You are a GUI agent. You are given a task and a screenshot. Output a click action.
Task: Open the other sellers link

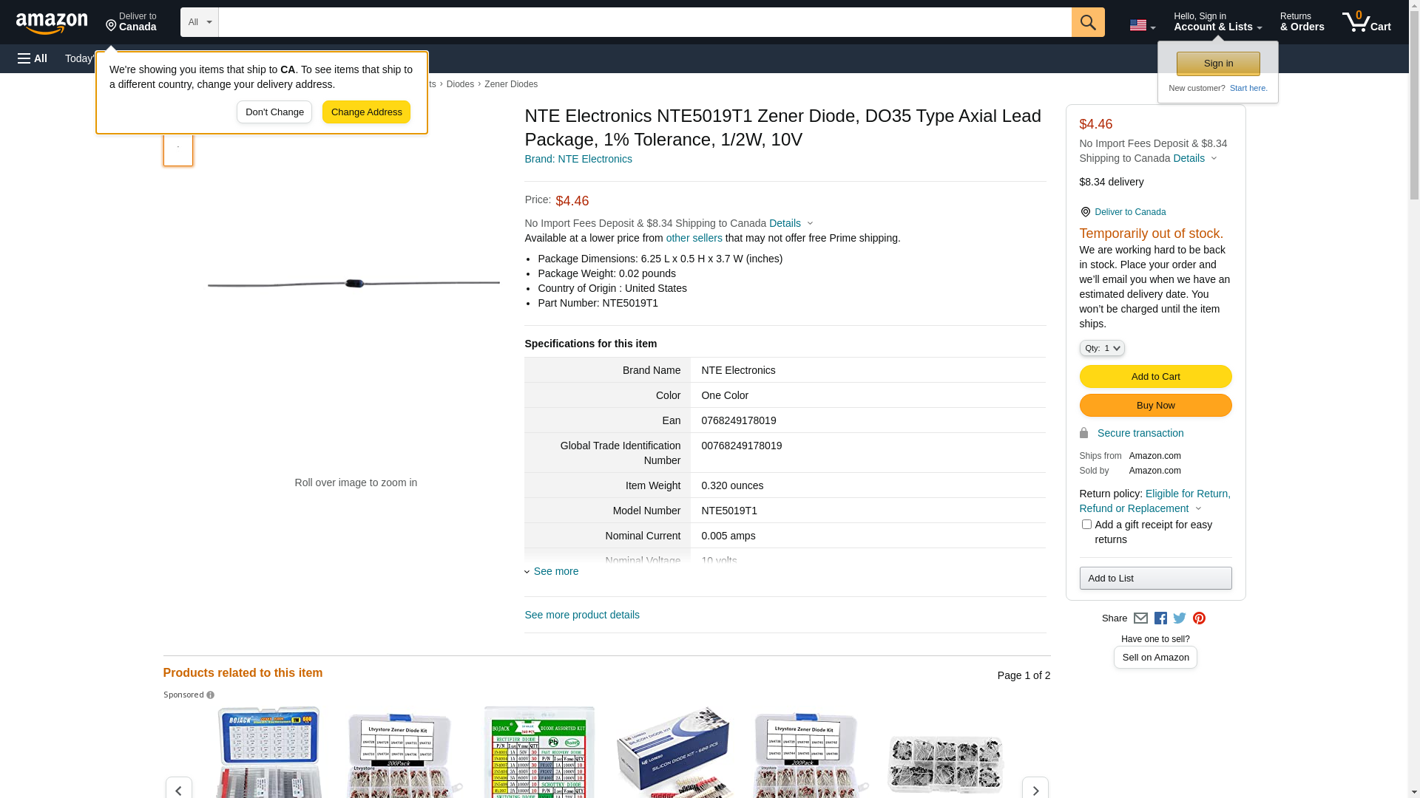[694, 238]
